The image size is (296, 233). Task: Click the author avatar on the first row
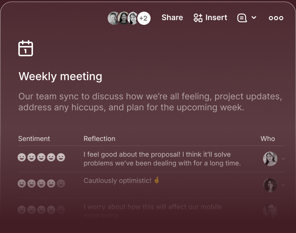[x=270, y=159]
